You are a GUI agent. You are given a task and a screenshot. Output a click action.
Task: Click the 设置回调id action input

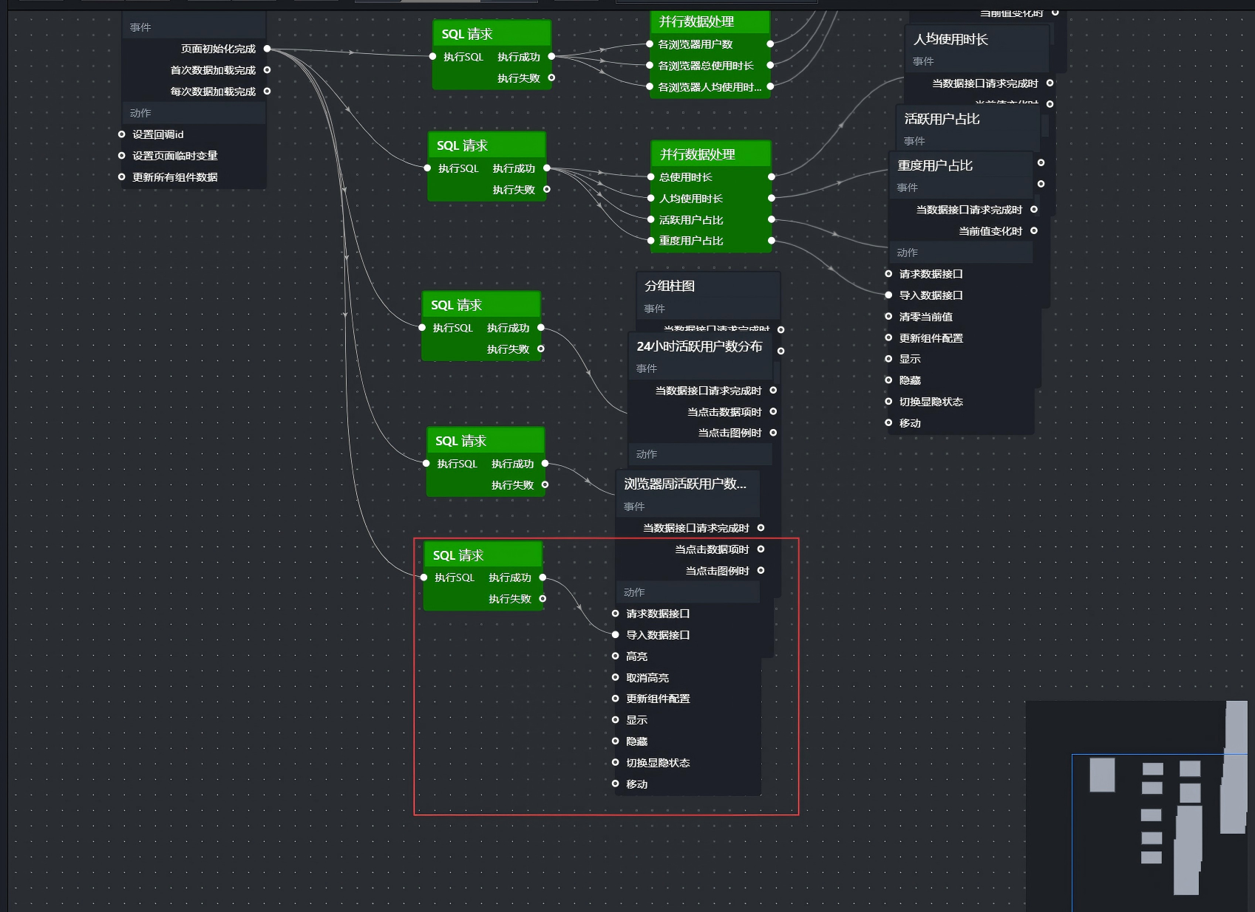click(157, 134)
